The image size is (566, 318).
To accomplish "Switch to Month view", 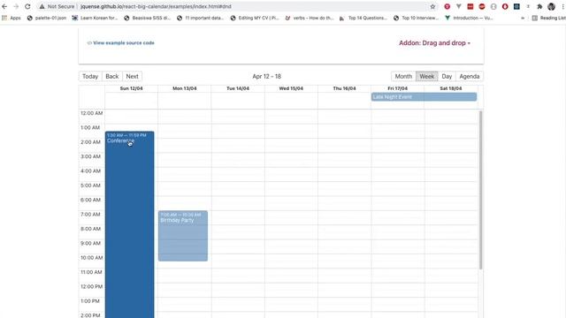I will [403, 77].
